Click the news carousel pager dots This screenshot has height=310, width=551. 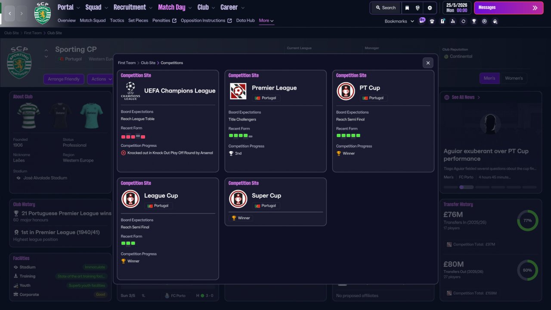tap(490, 187)
